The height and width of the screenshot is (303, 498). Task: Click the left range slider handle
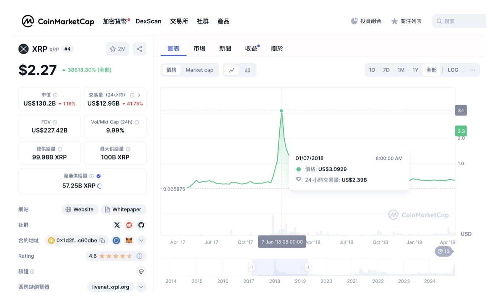click(x=251, y=267)
